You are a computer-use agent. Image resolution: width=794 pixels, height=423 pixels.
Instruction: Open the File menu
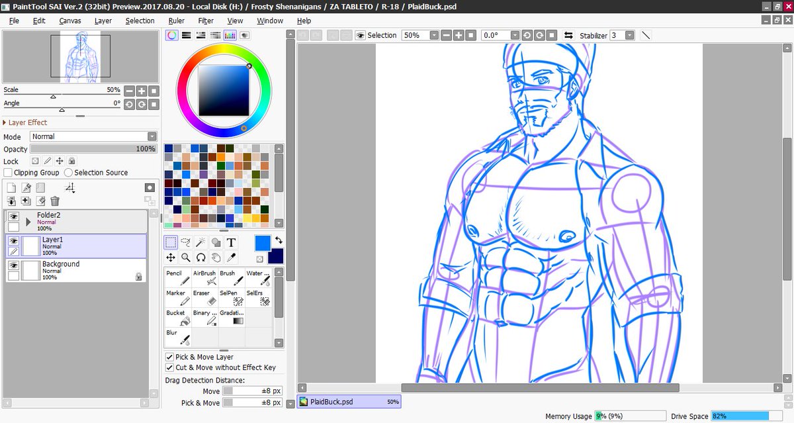point(14,21)
